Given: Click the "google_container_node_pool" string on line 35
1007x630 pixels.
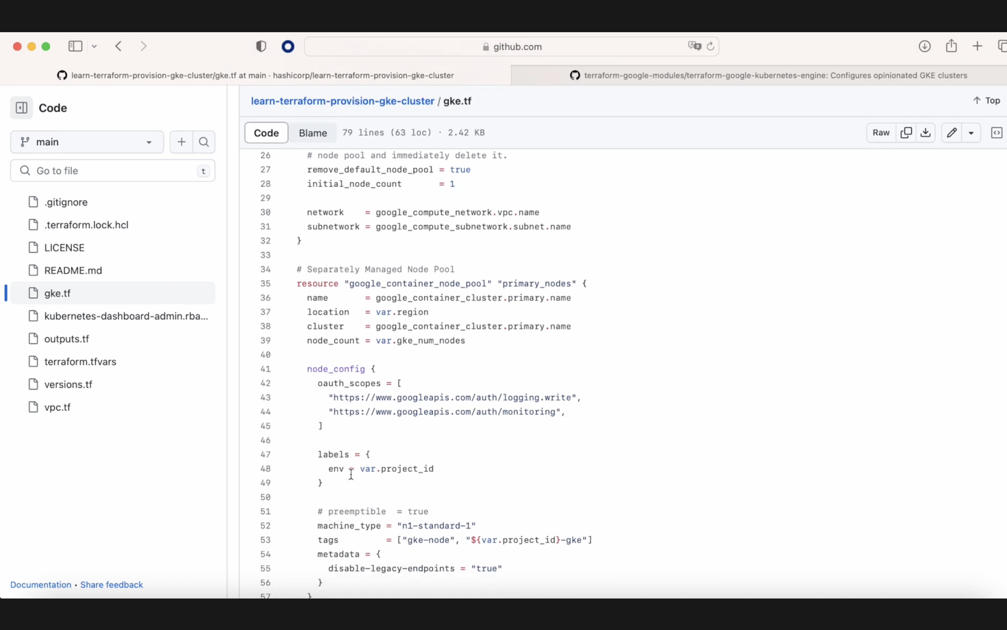Looking at the screenshot, I should click(418, 283).
